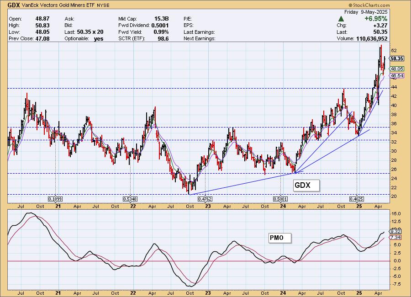The image size is (411, 297).
Task: Click the Volume value 110,636,952
Action: click(x=372, y=38)
